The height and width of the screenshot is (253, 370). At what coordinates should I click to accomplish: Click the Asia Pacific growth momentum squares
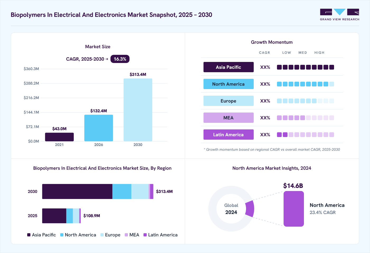tap(306, 67)
